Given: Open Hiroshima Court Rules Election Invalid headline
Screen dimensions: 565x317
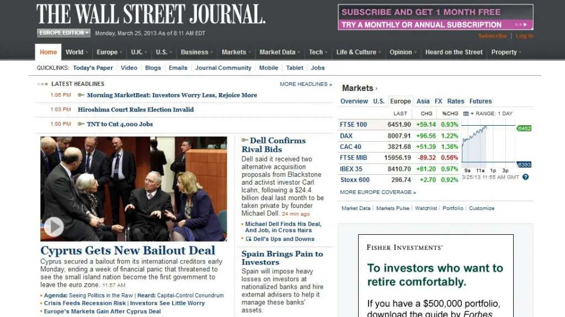Looking at the screenshot, I should tap(136, 110).
